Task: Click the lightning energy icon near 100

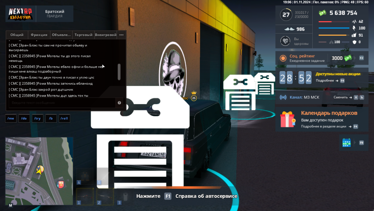Action: 354,28
